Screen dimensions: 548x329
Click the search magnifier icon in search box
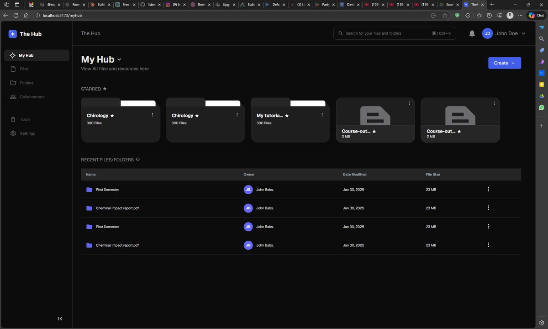(340, 33)
